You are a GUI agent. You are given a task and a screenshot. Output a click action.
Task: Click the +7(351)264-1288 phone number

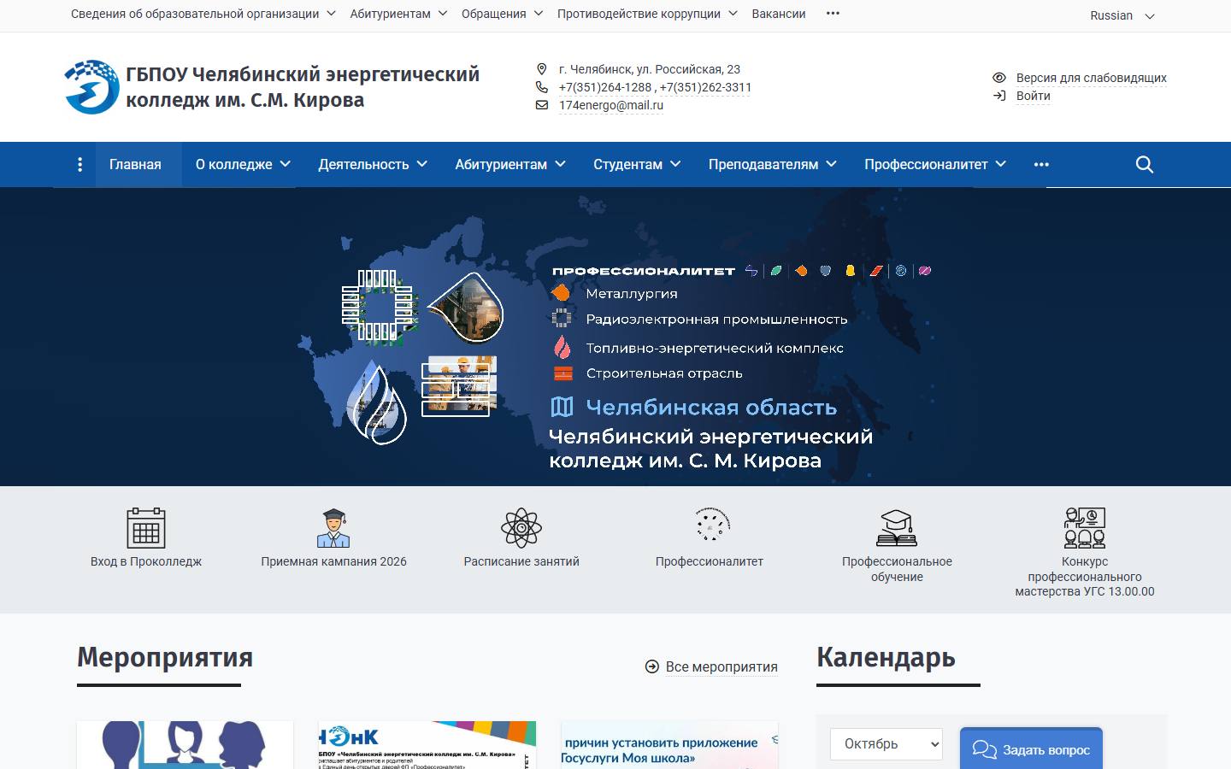pos(605,87)
